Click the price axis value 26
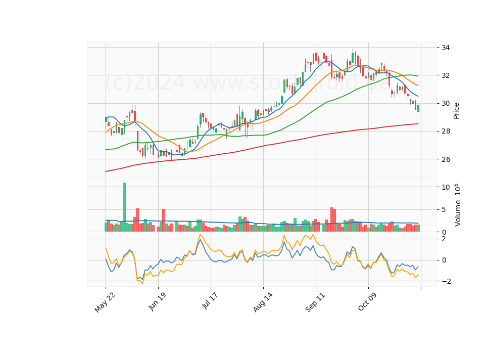The image size is (485, 349). [x=446, y=159]
